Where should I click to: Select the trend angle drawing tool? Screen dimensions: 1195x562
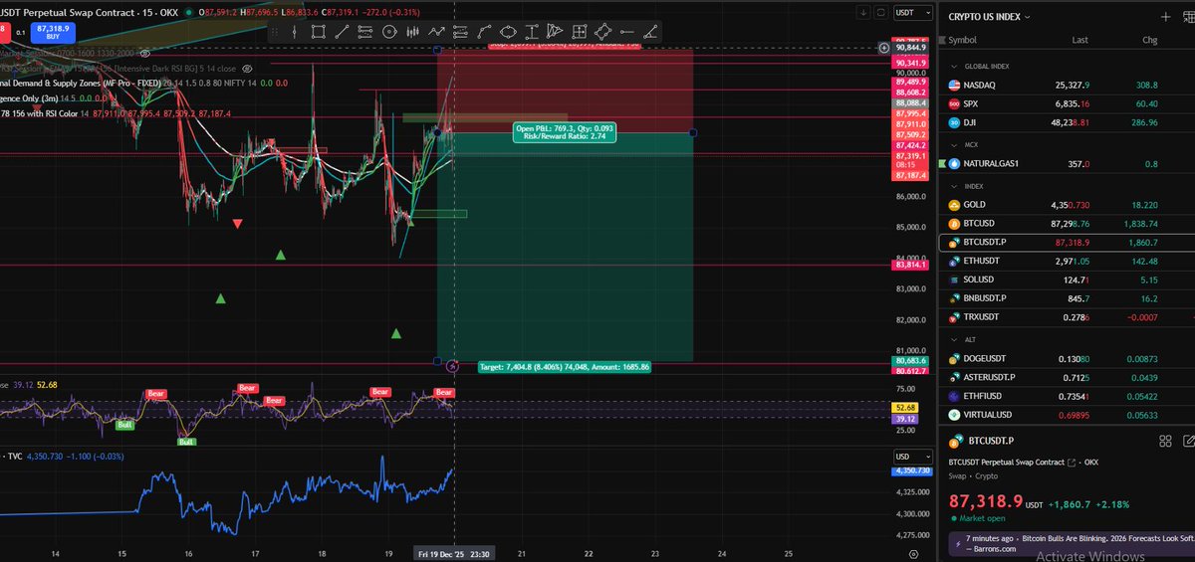click(650, 31)
